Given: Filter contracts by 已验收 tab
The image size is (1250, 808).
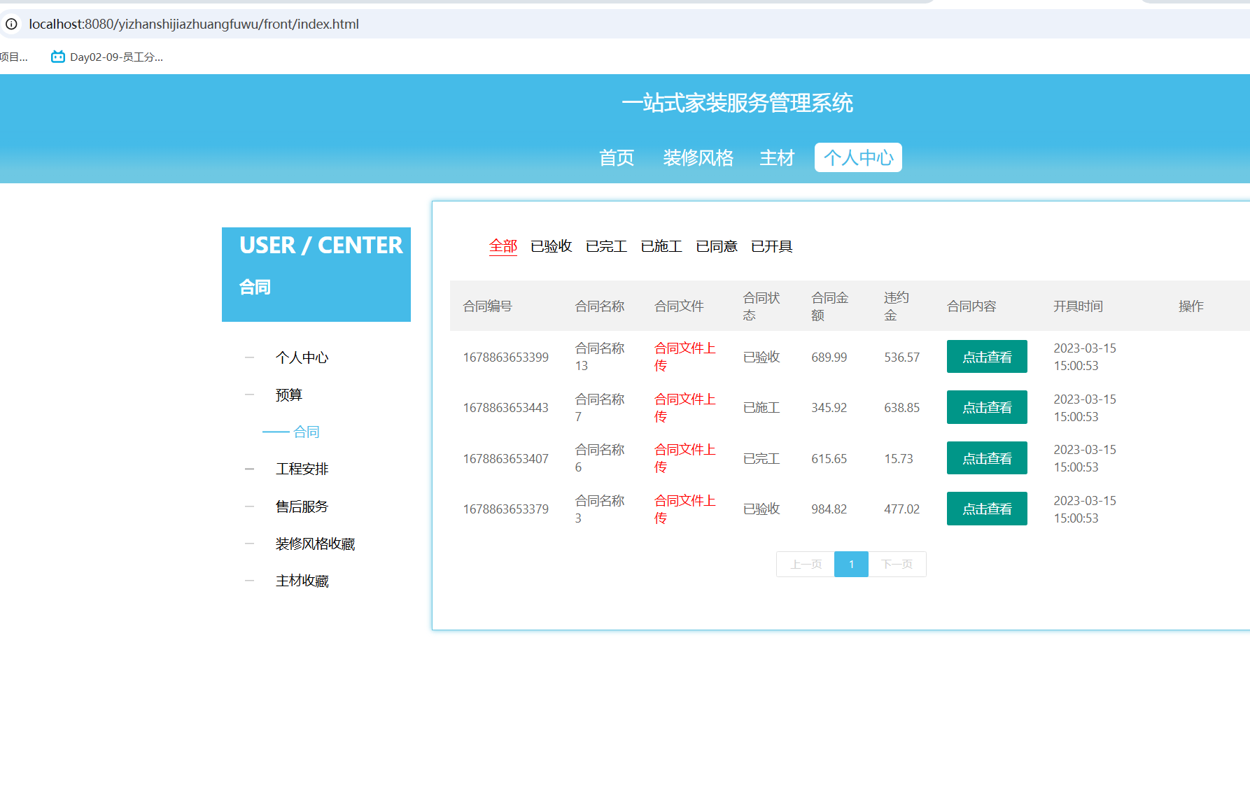Looking at the screenshot, I should pyautogui.click(x=551, y=246).
